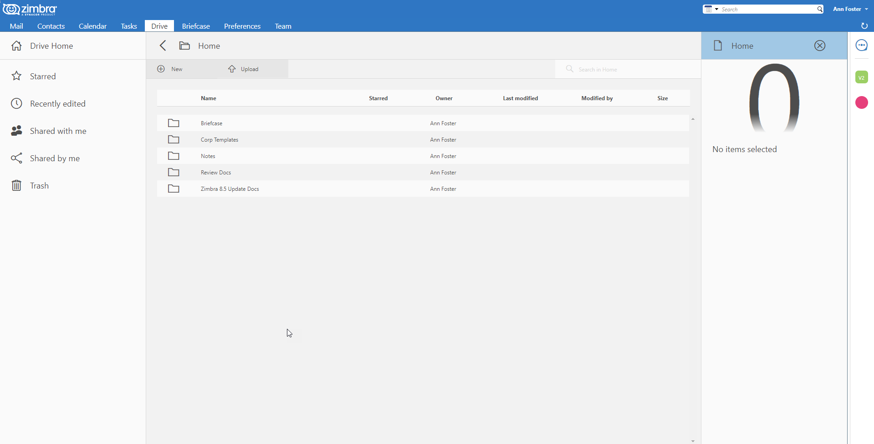Click the Drive Home house icon
The image size is (874, 444).
point(16,46)
